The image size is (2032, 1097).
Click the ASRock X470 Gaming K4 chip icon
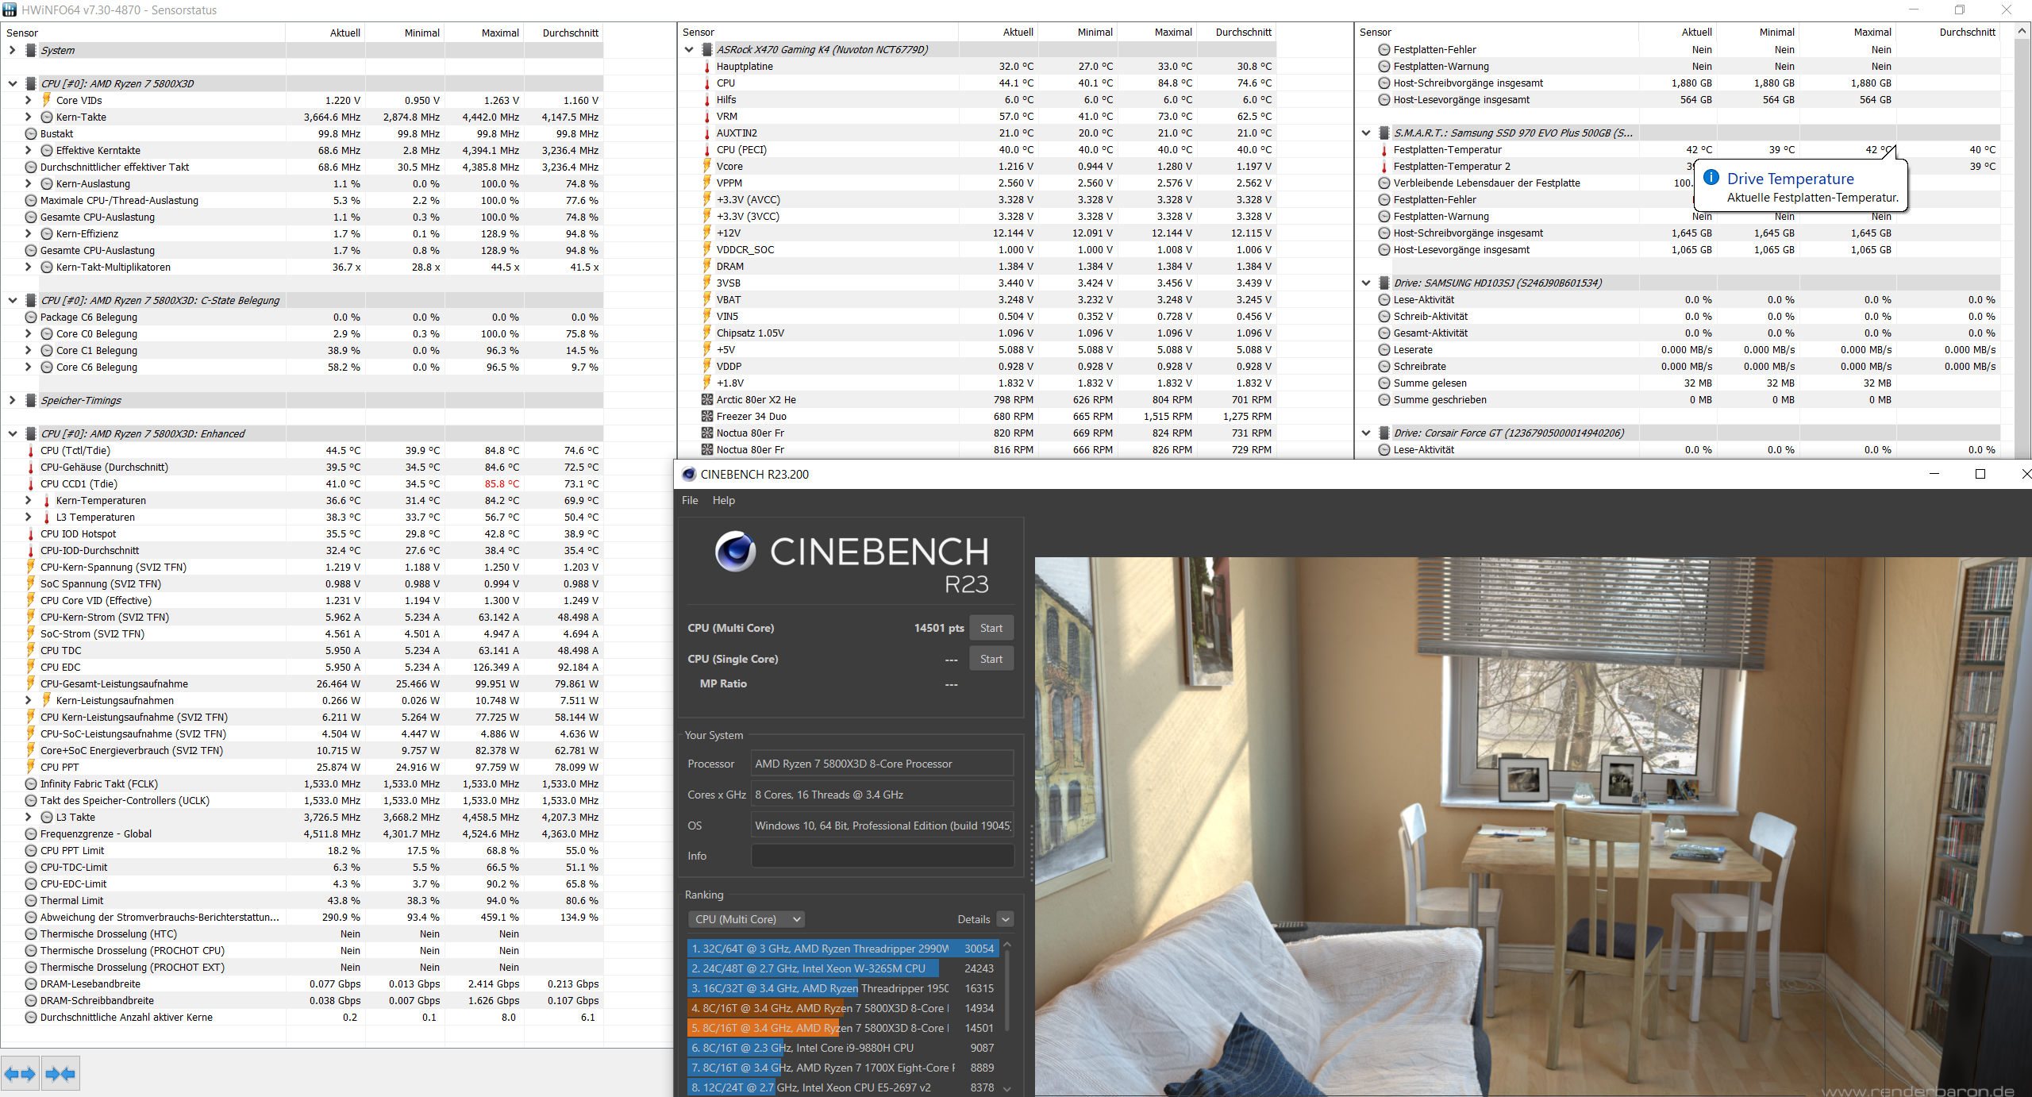tap(706, 49)
